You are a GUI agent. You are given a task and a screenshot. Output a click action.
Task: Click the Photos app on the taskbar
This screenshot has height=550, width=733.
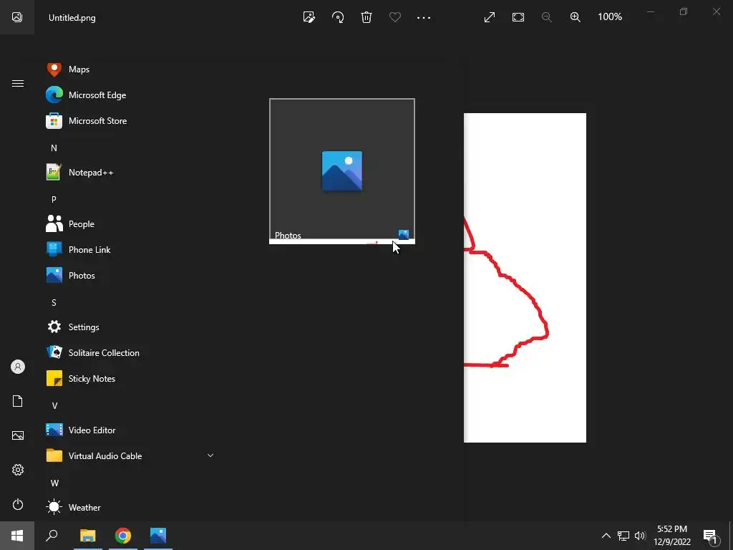pyautogui.click(x=158, y=536)
